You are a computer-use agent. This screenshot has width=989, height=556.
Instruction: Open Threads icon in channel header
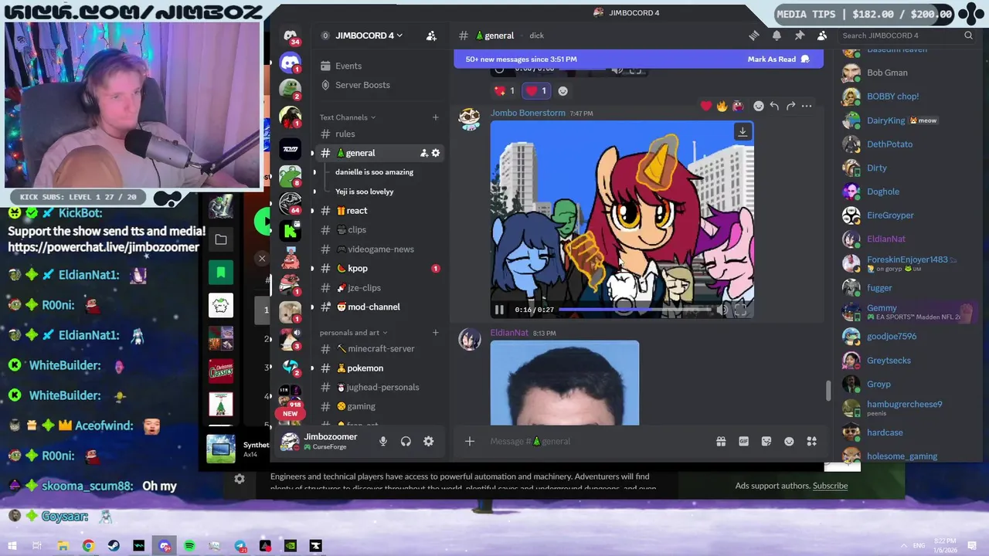click(754, 36)
